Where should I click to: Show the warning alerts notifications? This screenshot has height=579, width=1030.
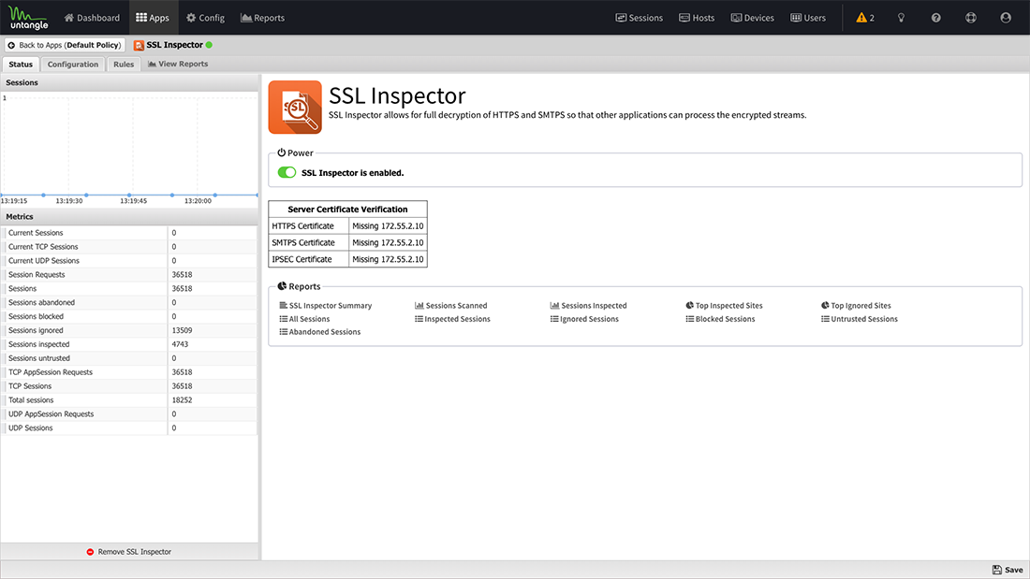(x=865, y=18)
